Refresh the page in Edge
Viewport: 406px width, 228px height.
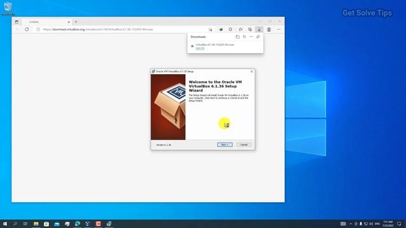[x=27, y=30]
